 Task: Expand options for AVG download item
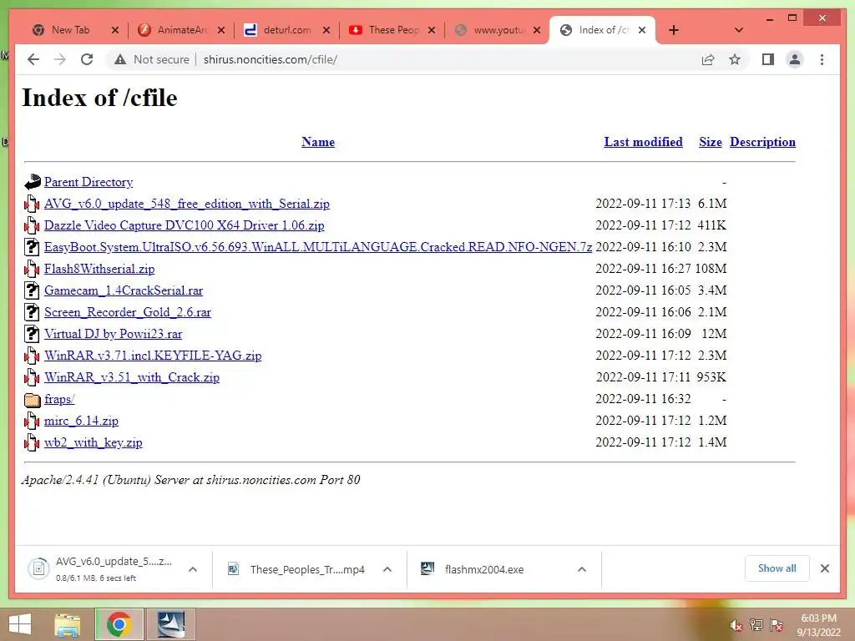tap(193, 569)
